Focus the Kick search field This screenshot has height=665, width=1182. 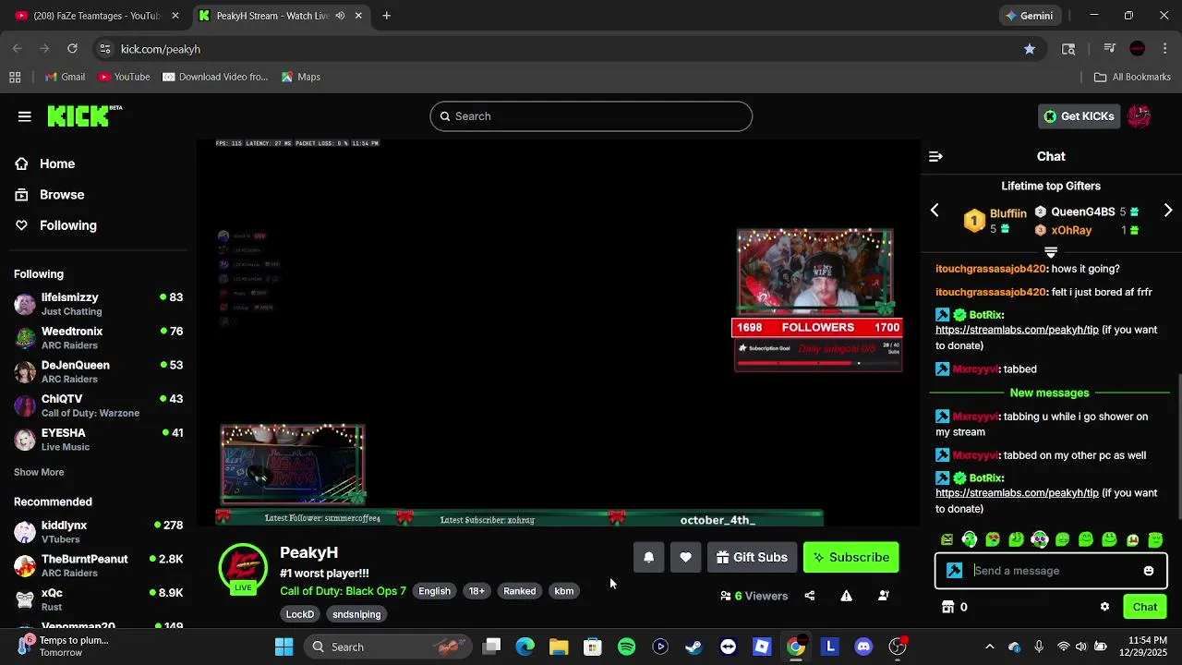click(591, 116)
